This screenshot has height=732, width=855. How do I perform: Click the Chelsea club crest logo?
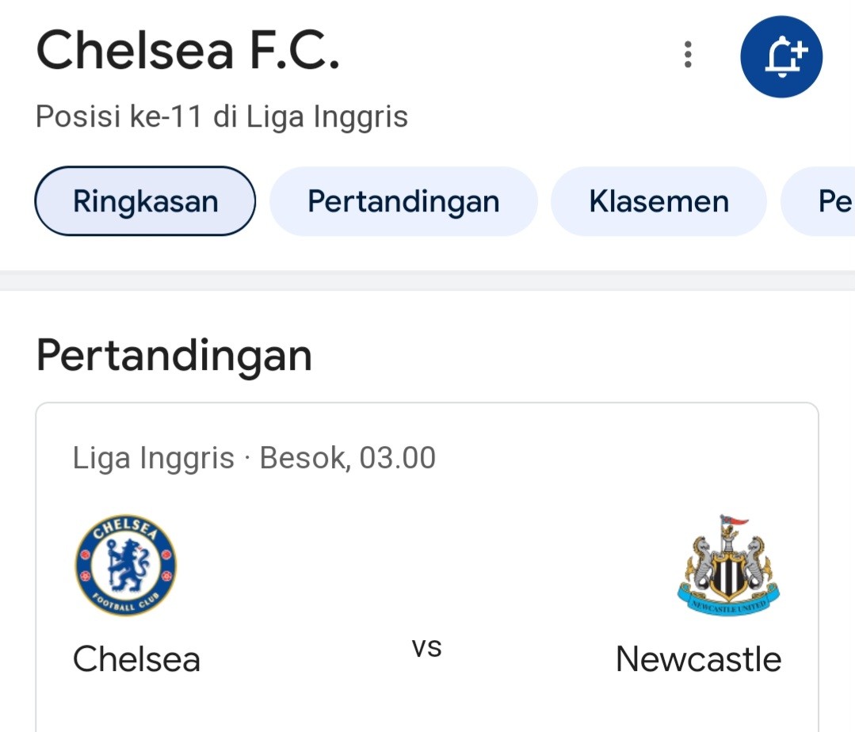click(x=126, y=565)
